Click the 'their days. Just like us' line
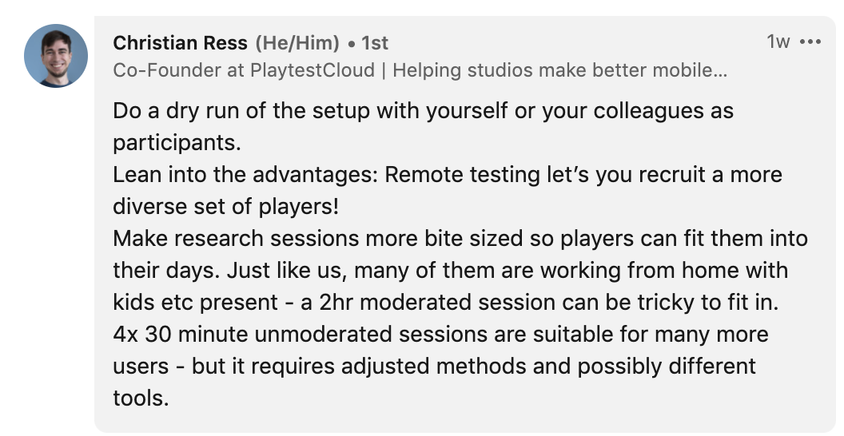 (451, 271)
